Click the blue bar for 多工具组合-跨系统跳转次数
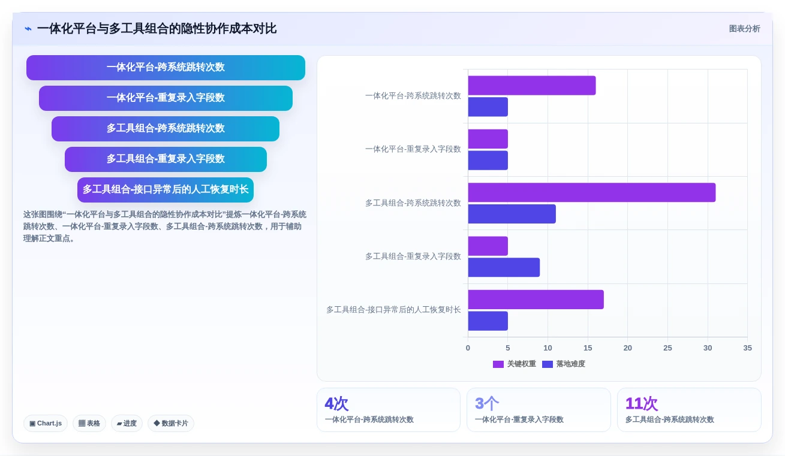Viewport: 785px width, 456px height. pos(512,214)
